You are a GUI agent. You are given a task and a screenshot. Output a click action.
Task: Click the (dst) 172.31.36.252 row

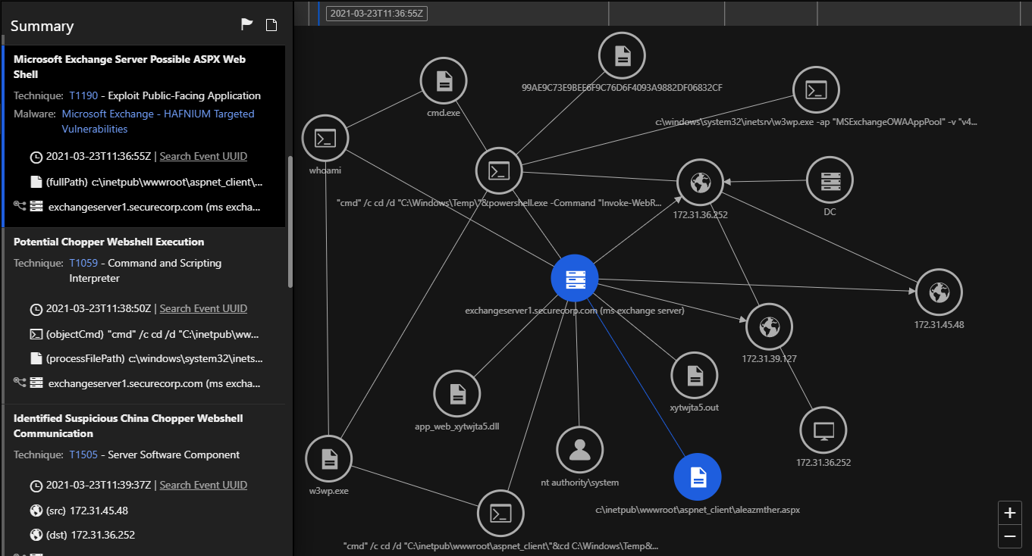82,535
